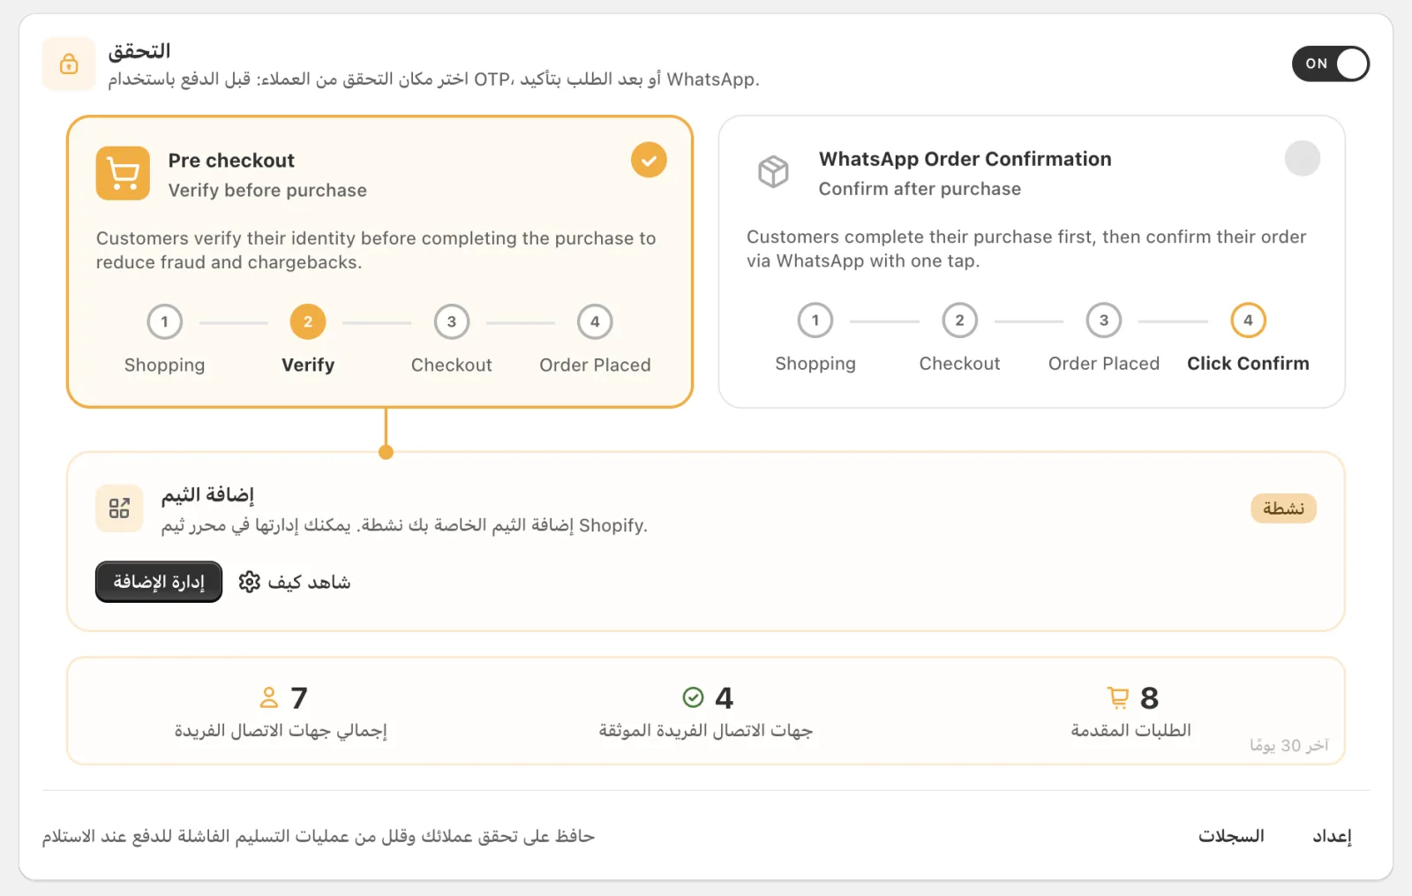The height and width of the screenshot is (896, 1412).
Task: Select WhatsApp Order Confirmation radio circle
Action: tap(1302, 158)
